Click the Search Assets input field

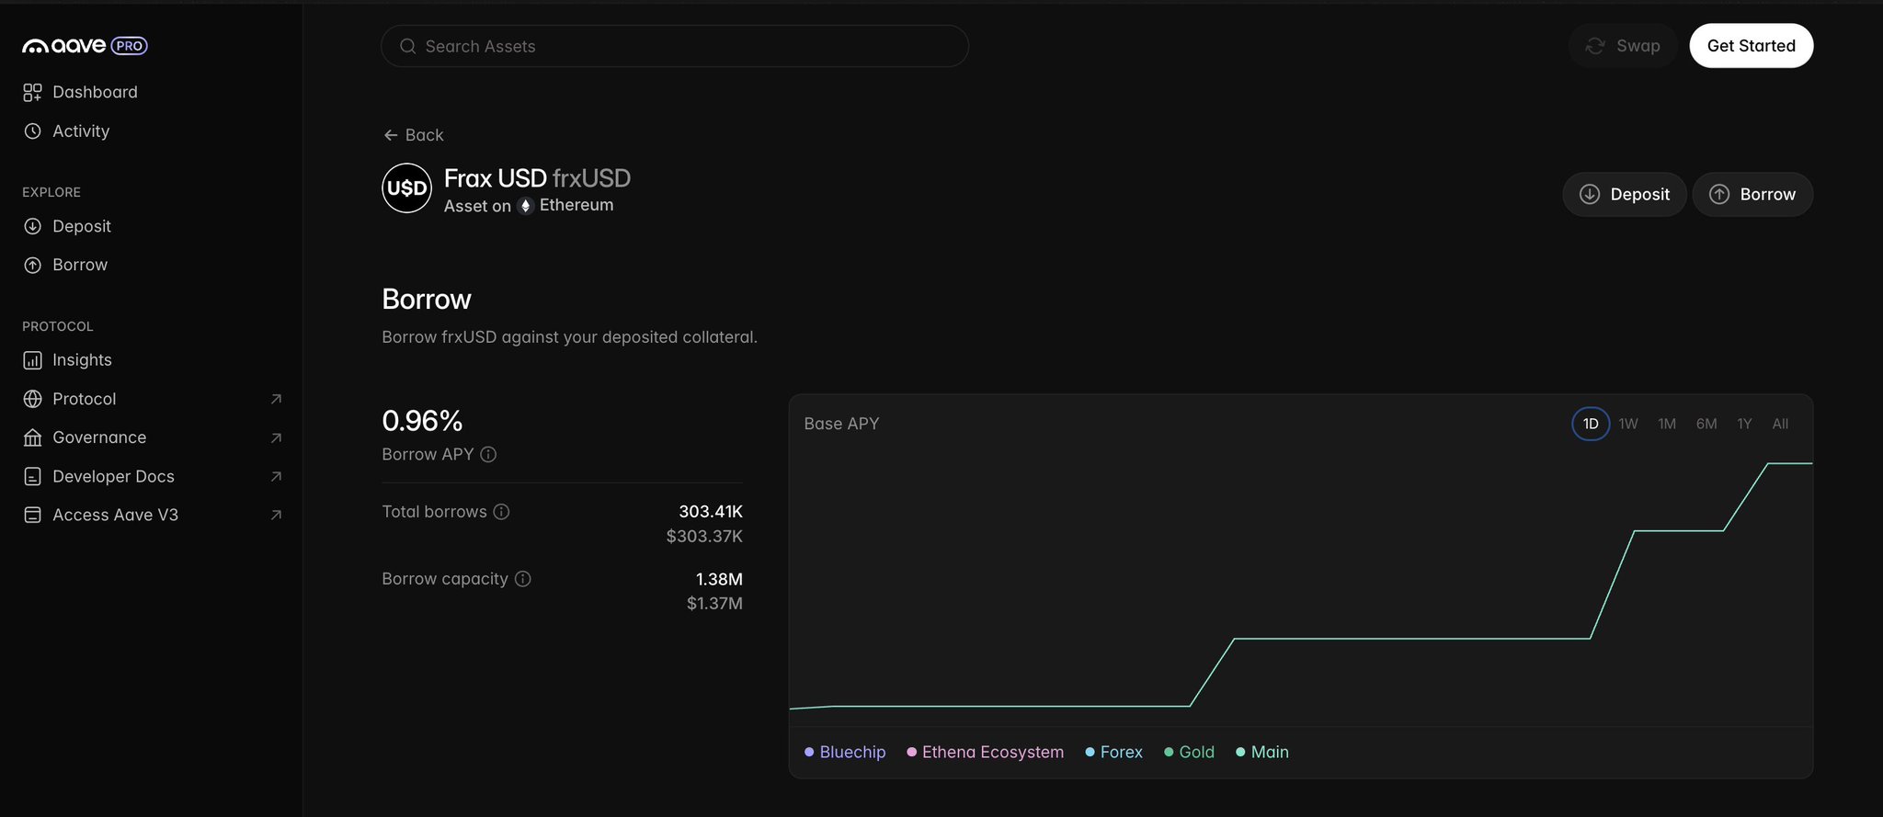pyautogui.click(x=674, y=46)
